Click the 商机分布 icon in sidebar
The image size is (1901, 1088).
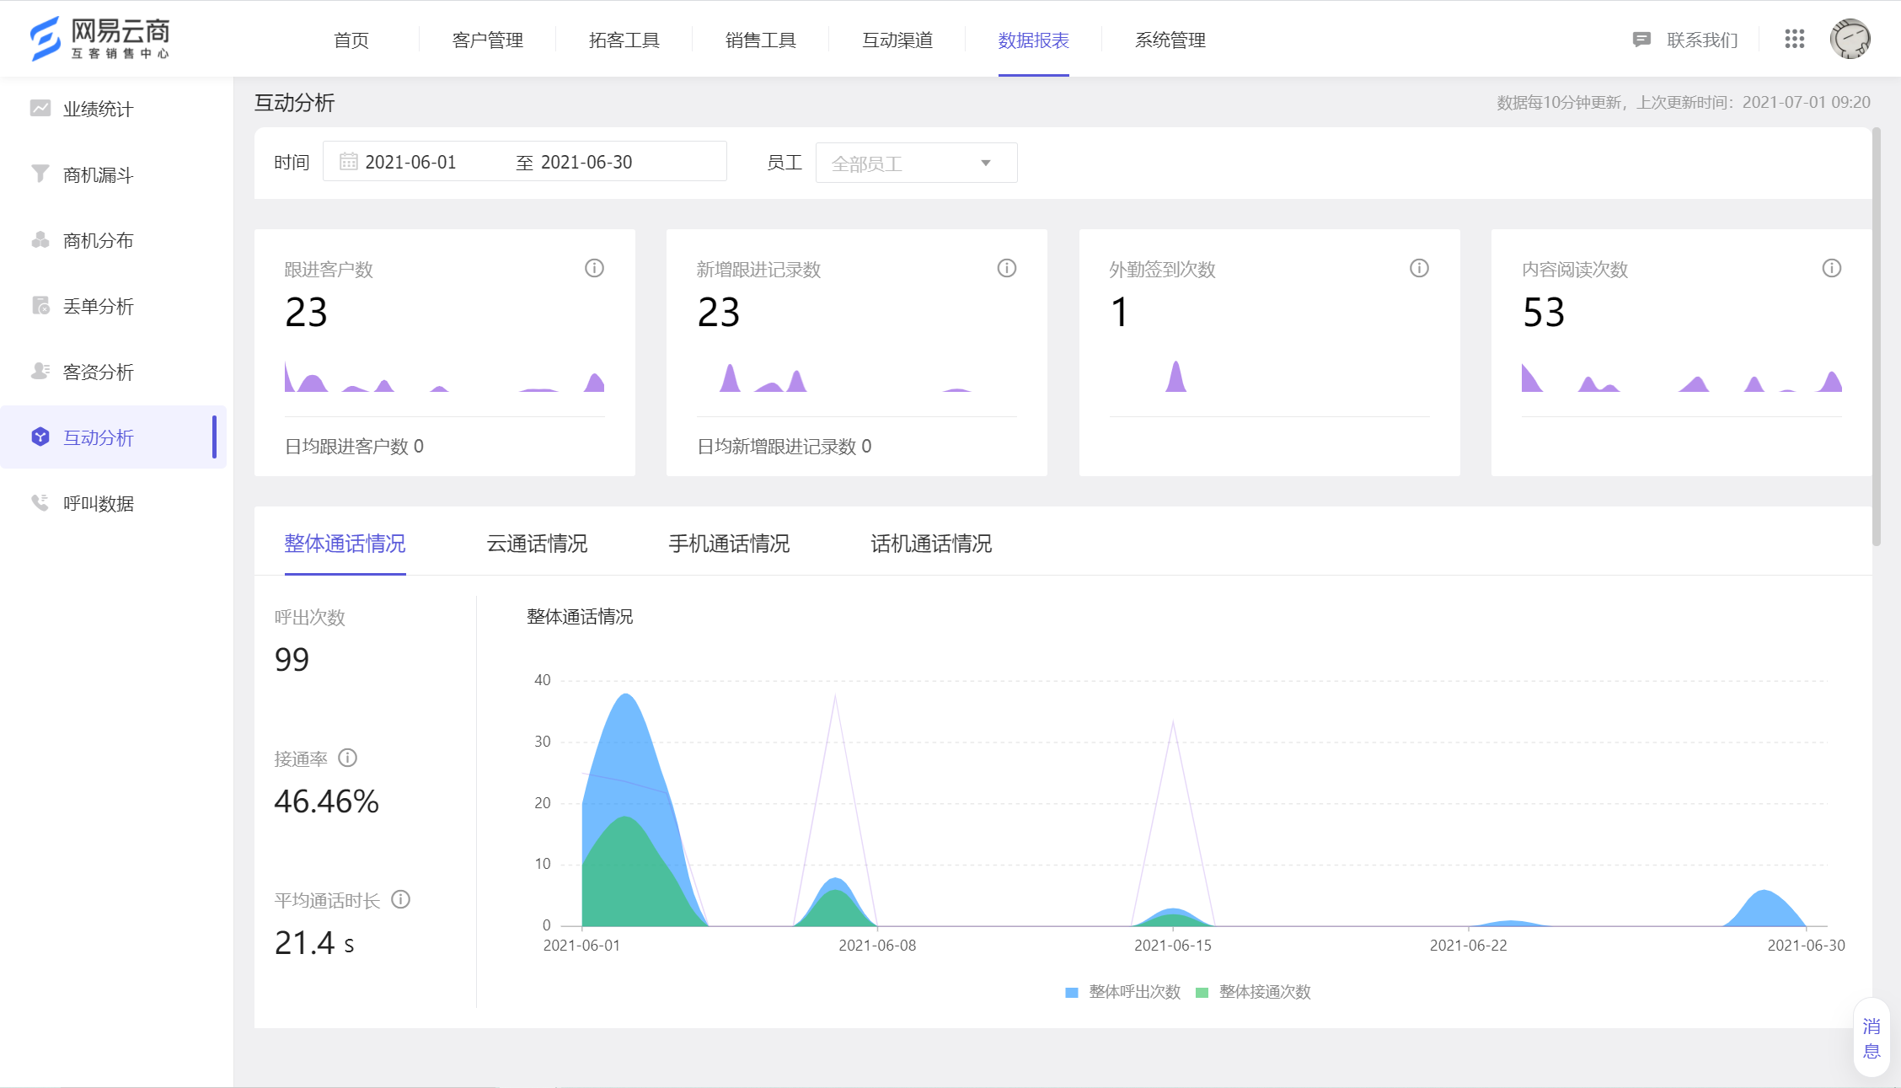click(x=40, y=239)
